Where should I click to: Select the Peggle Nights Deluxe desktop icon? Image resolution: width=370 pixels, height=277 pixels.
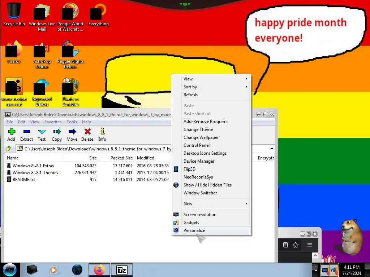click(x=70, y=55)
